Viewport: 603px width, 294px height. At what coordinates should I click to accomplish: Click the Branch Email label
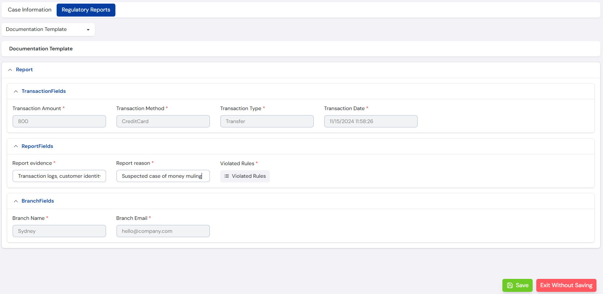point(132,218)
